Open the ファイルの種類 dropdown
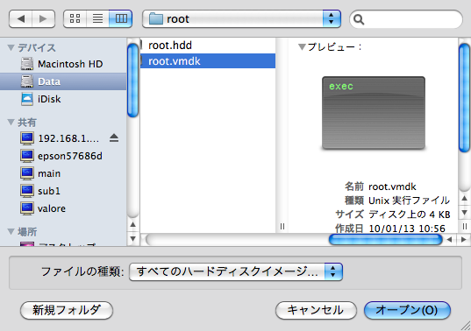The image size is (471, 331). pyautogui.click(x=236, y=272)
